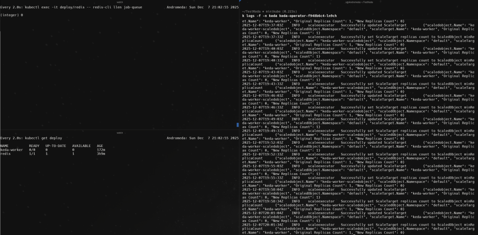
Task: Click the "k logs -f -n keda" command line
Action: tap(289, 16)
